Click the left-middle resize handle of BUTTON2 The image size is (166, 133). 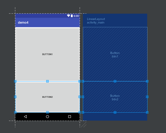(x=15, y=97)
